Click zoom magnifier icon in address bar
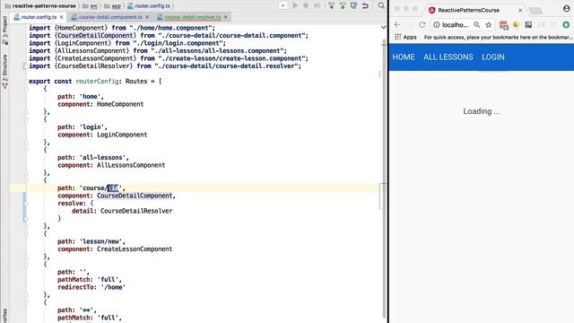Viewport: 574px width, 323px height. pos(476,25)
